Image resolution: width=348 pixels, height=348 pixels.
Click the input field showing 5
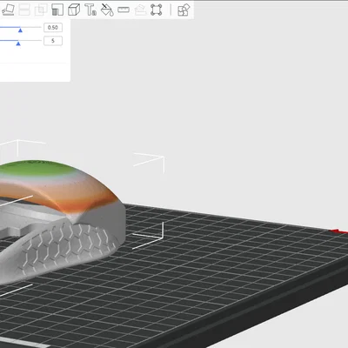coord(53,41)
